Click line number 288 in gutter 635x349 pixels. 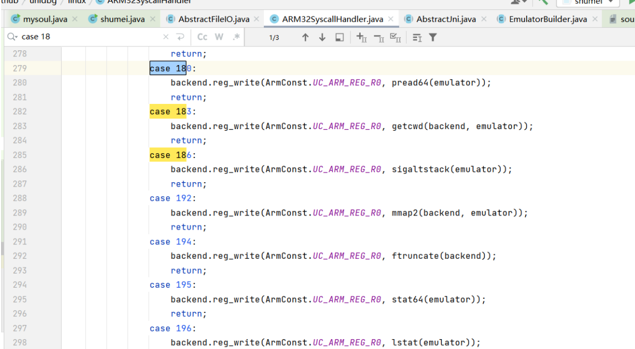click(x=20, y=198)
